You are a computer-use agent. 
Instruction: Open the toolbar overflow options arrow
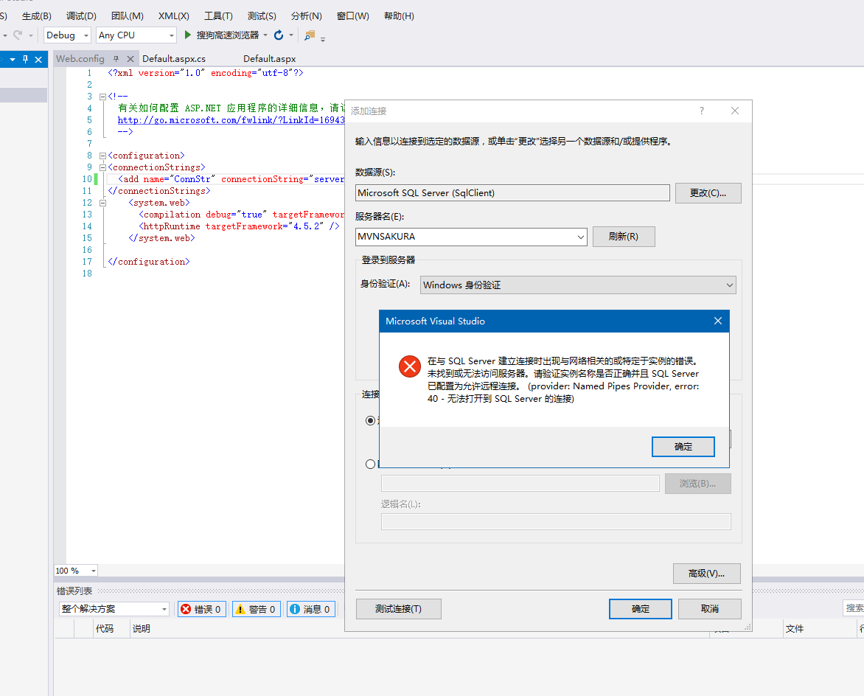[x=323, y=38]
